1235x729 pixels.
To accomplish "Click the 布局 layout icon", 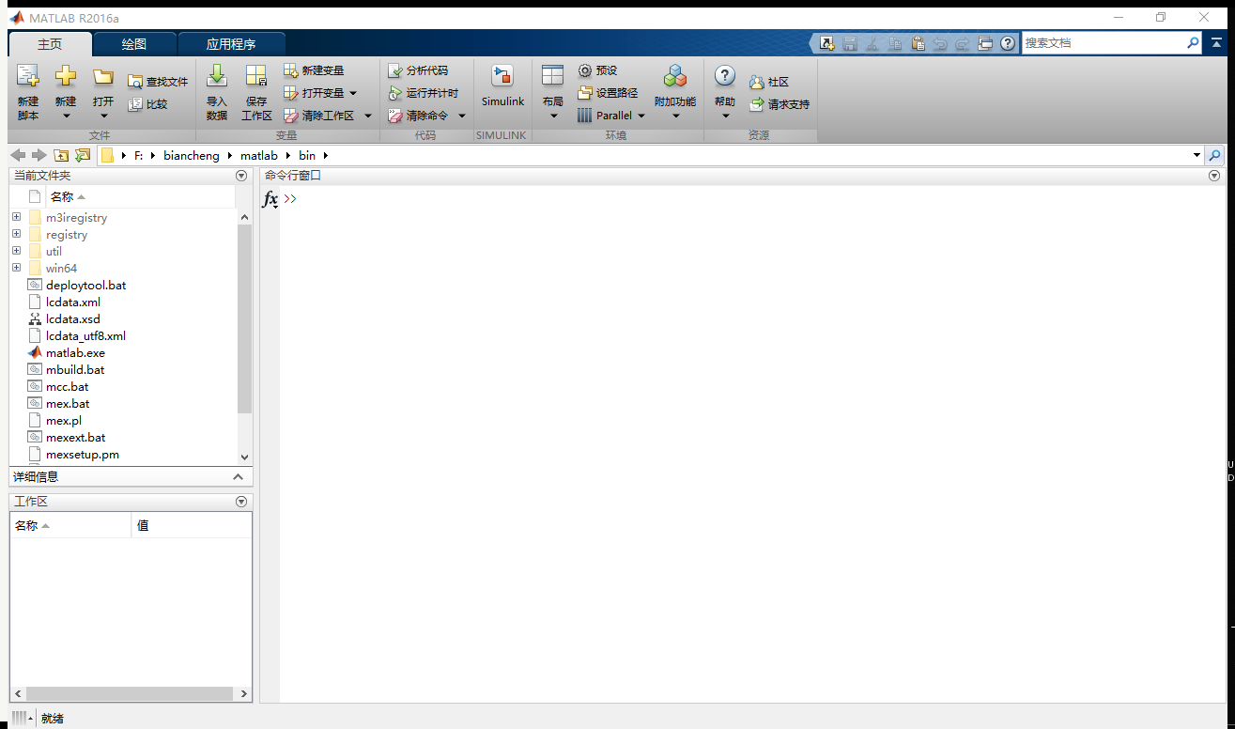I will (553, 76).
